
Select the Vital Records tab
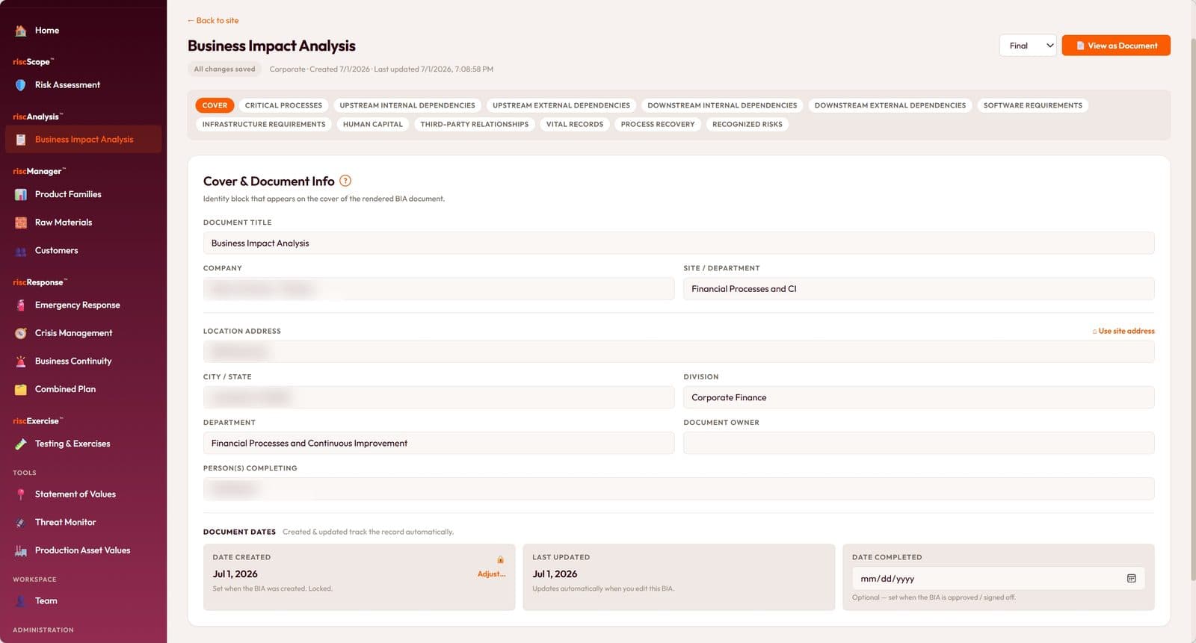point(575,124)
